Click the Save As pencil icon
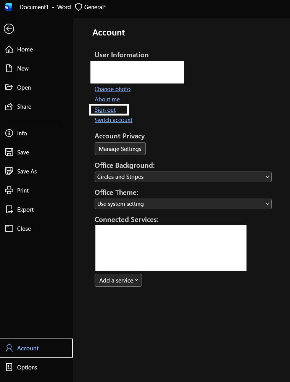The image size is (290, 382). [9, 171]
